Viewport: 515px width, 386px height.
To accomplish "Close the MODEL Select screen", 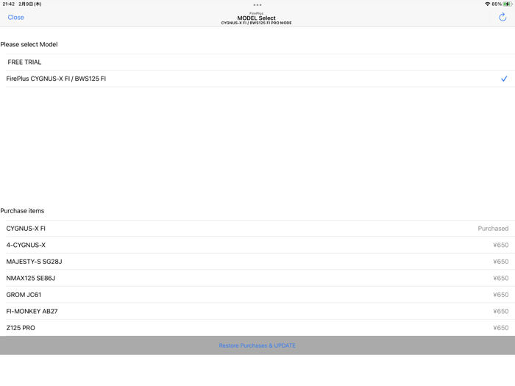I will [15, 18].
